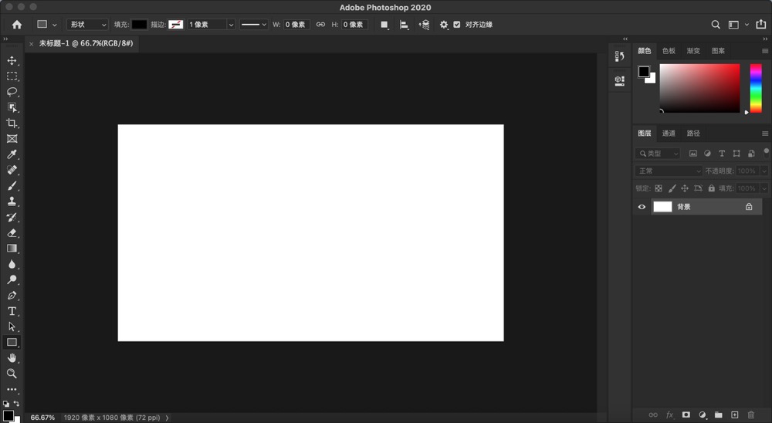772x423 pixels.
Task: Click the black fill color swatch
Action: (x=139, y=25)
